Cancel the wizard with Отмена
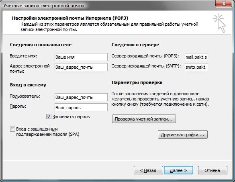 (x=213, y=170)
